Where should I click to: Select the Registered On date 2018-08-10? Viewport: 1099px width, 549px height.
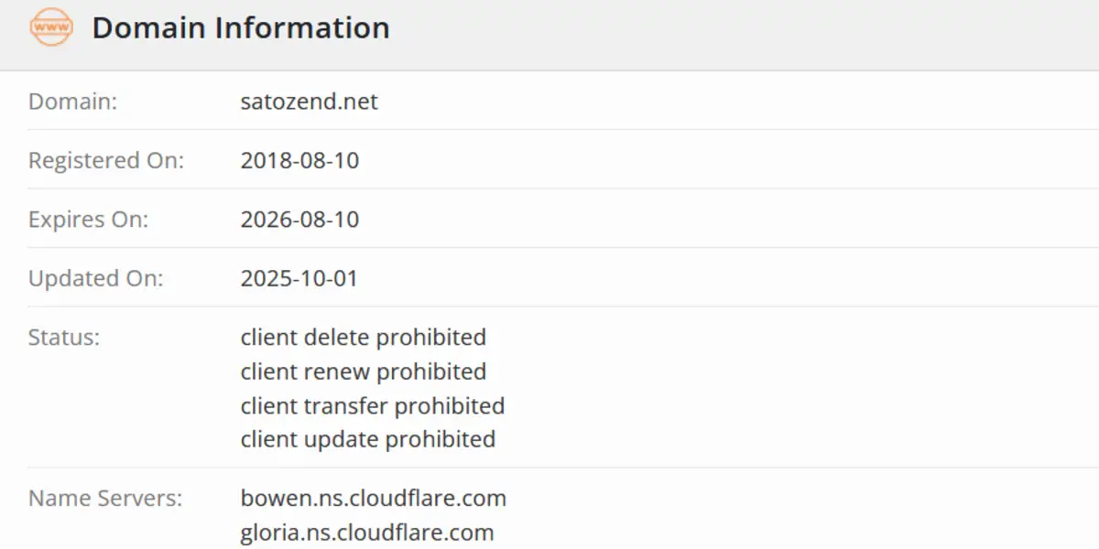tap(299, 161)
